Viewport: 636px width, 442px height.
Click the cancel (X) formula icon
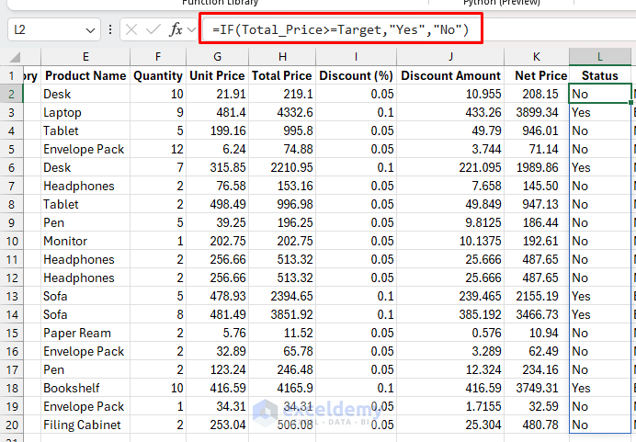coord(131,29)
